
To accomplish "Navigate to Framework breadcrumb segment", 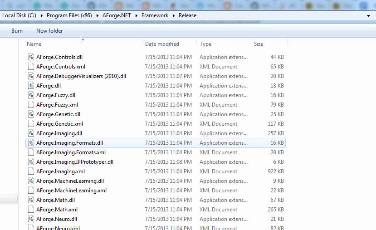I will (155, 15).
